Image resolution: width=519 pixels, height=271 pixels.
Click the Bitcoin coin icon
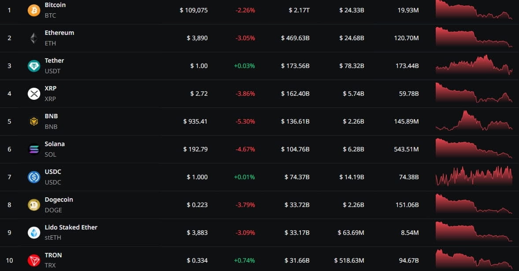(34, 10)
